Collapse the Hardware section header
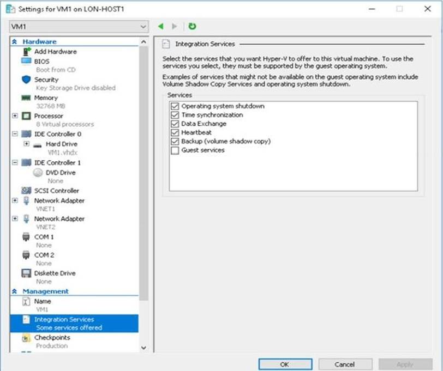The width and height of the screenshot is (443, 371). pos(15,42)
